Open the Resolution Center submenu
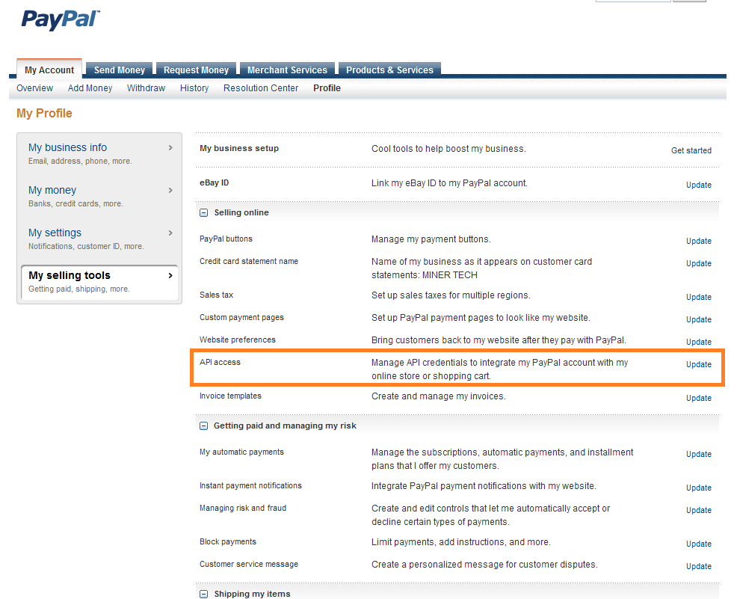Image resolution: width=737 pixels, height=599 pixels. pos(261,88)
